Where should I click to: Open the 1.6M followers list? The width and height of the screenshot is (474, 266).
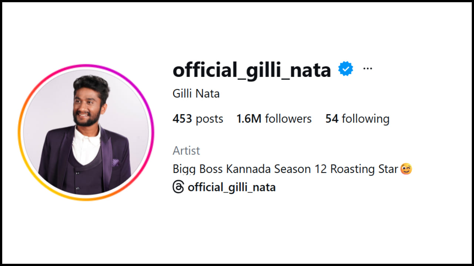coord(274,119)
